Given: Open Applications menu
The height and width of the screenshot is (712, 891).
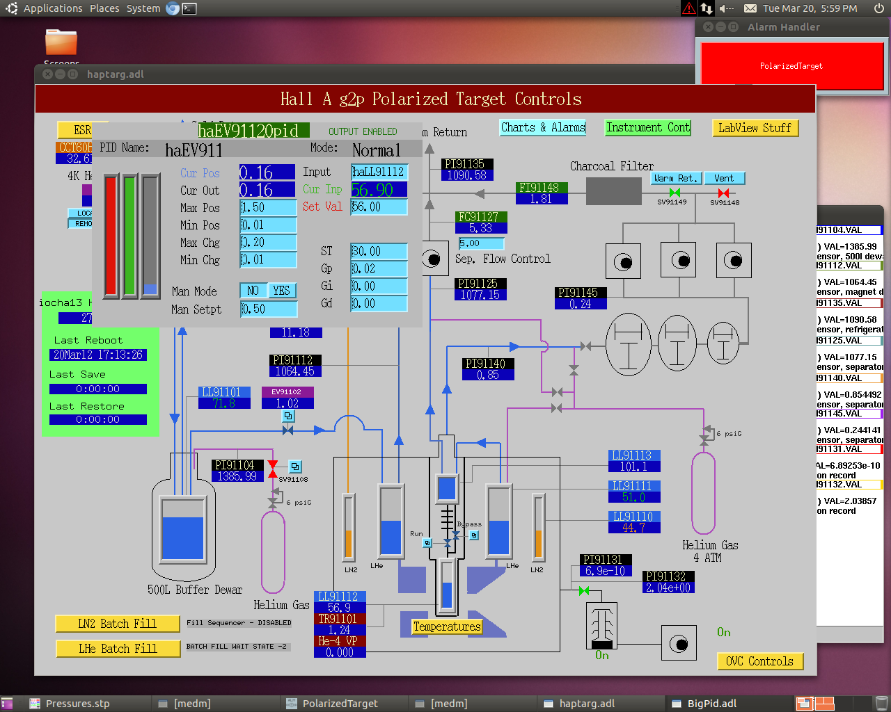Looking at the screenshot, I should pos(53,8).
